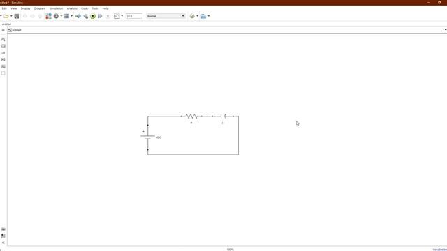Screen dimensions: 447x251
Task: Expand the Configuration gear dropdown arrow
Action: click(61, 16)
